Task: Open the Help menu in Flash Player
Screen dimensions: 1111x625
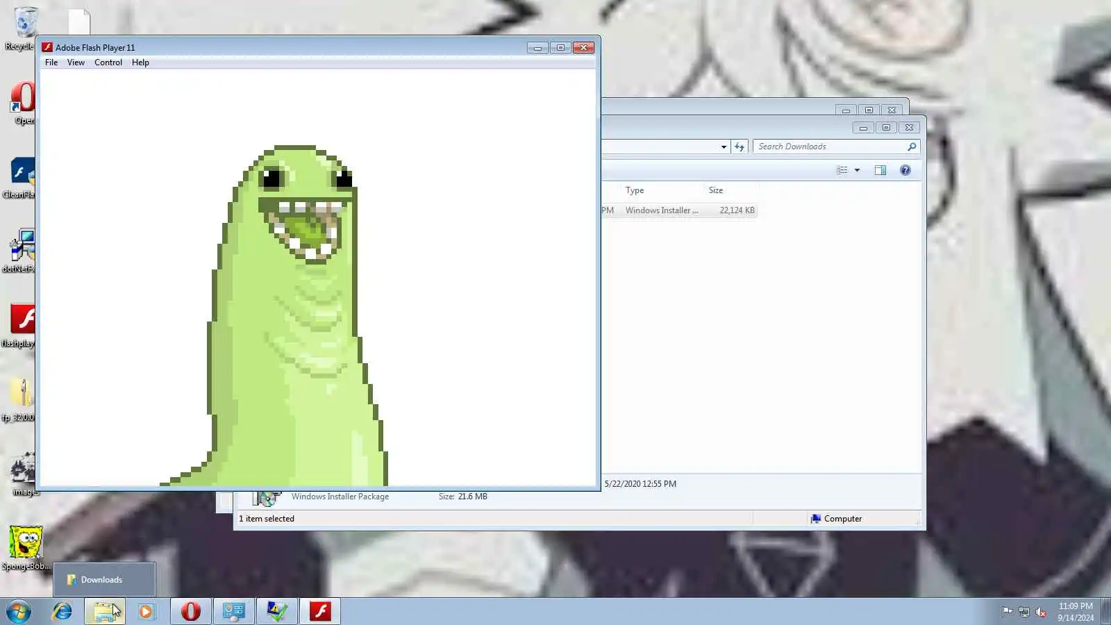Action: [x=140, y=62]
